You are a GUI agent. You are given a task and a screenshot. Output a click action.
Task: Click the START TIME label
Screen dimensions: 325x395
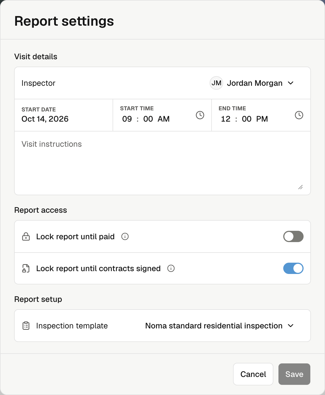point(137,108)
